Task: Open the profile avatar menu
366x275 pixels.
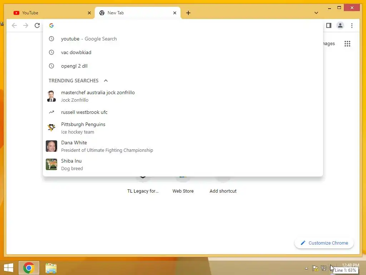Action: pyautogui.click(x=340, y=25)
